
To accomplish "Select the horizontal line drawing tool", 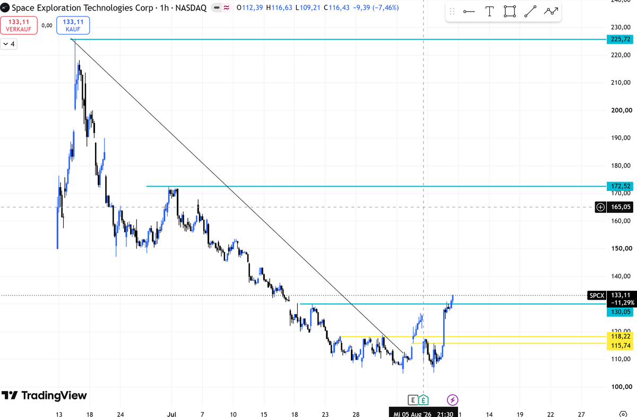I will (469, 12).
